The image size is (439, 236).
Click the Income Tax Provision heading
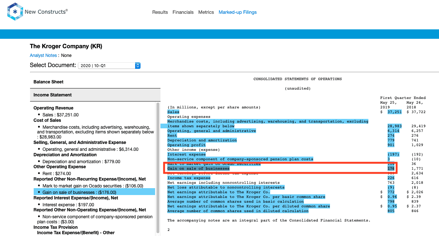(56, 227)
